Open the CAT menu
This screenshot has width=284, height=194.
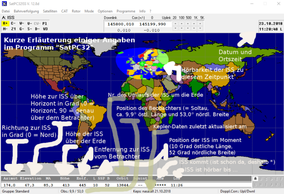pos(65,11)
